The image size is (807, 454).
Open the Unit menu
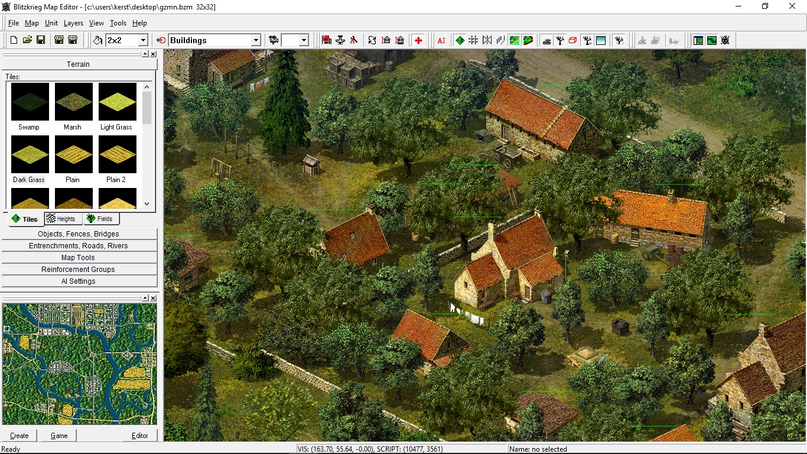(51, 23)
